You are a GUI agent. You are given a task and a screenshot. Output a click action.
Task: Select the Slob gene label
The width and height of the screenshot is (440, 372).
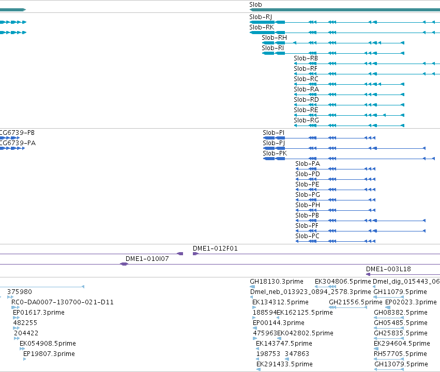255,5
